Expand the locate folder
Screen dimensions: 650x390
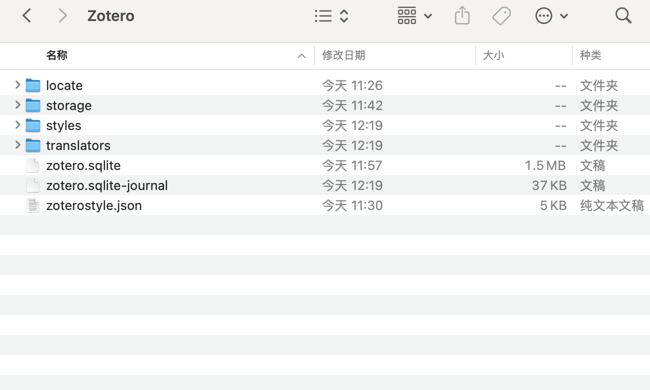17,85
